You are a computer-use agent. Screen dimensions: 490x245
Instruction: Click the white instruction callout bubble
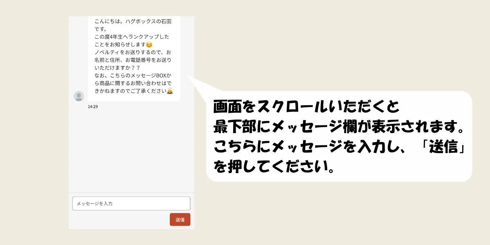click(339, 136)
